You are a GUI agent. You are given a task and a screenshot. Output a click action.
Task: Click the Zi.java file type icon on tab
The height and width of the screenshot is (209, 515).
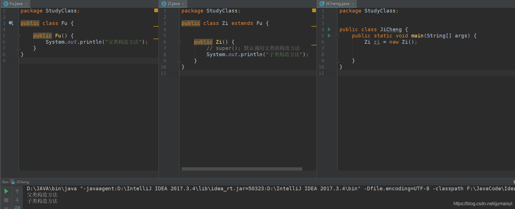pos(164,4)
